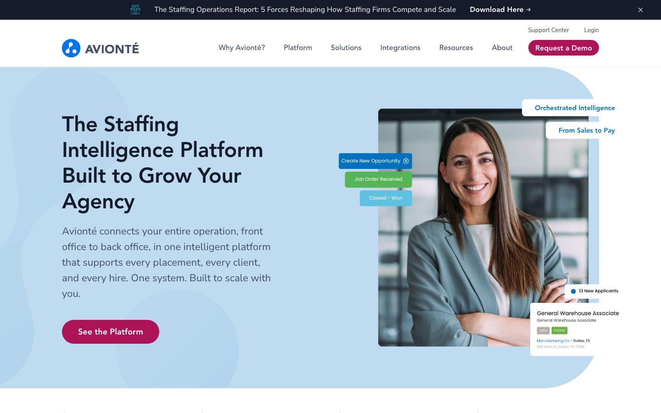Click the Staffing Operations Report banner text

point(305,10)
